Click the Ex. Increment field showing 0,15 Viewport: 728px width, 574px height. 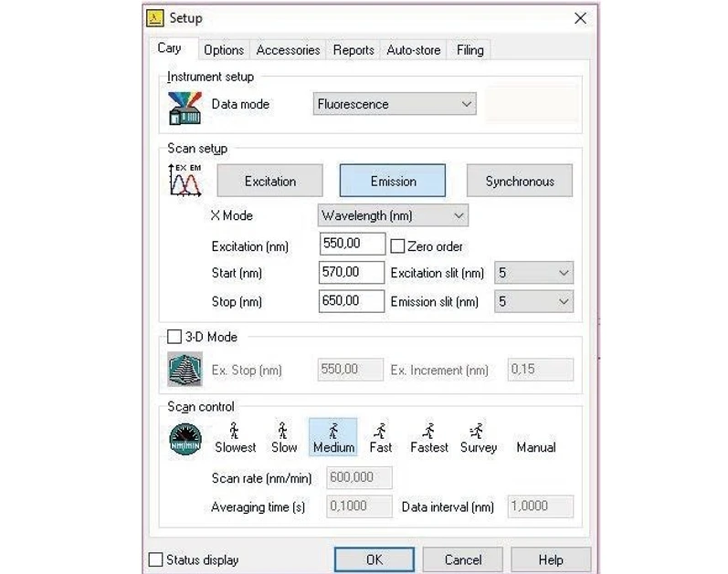541,370
